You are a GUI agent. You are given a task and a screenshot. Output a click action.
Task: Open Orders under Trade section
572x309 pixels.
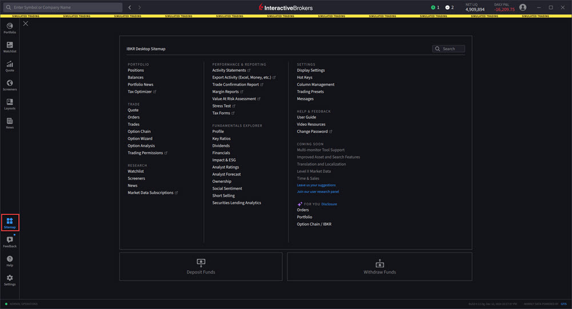134,117
